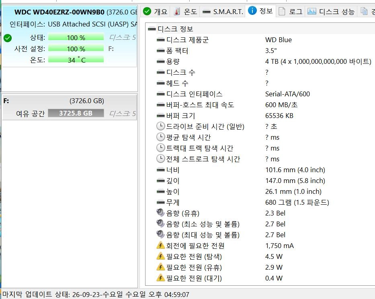Click the thermometer icon on 온도 tab
The width and height of the screenshot is (375, 299).
(177, 12)
